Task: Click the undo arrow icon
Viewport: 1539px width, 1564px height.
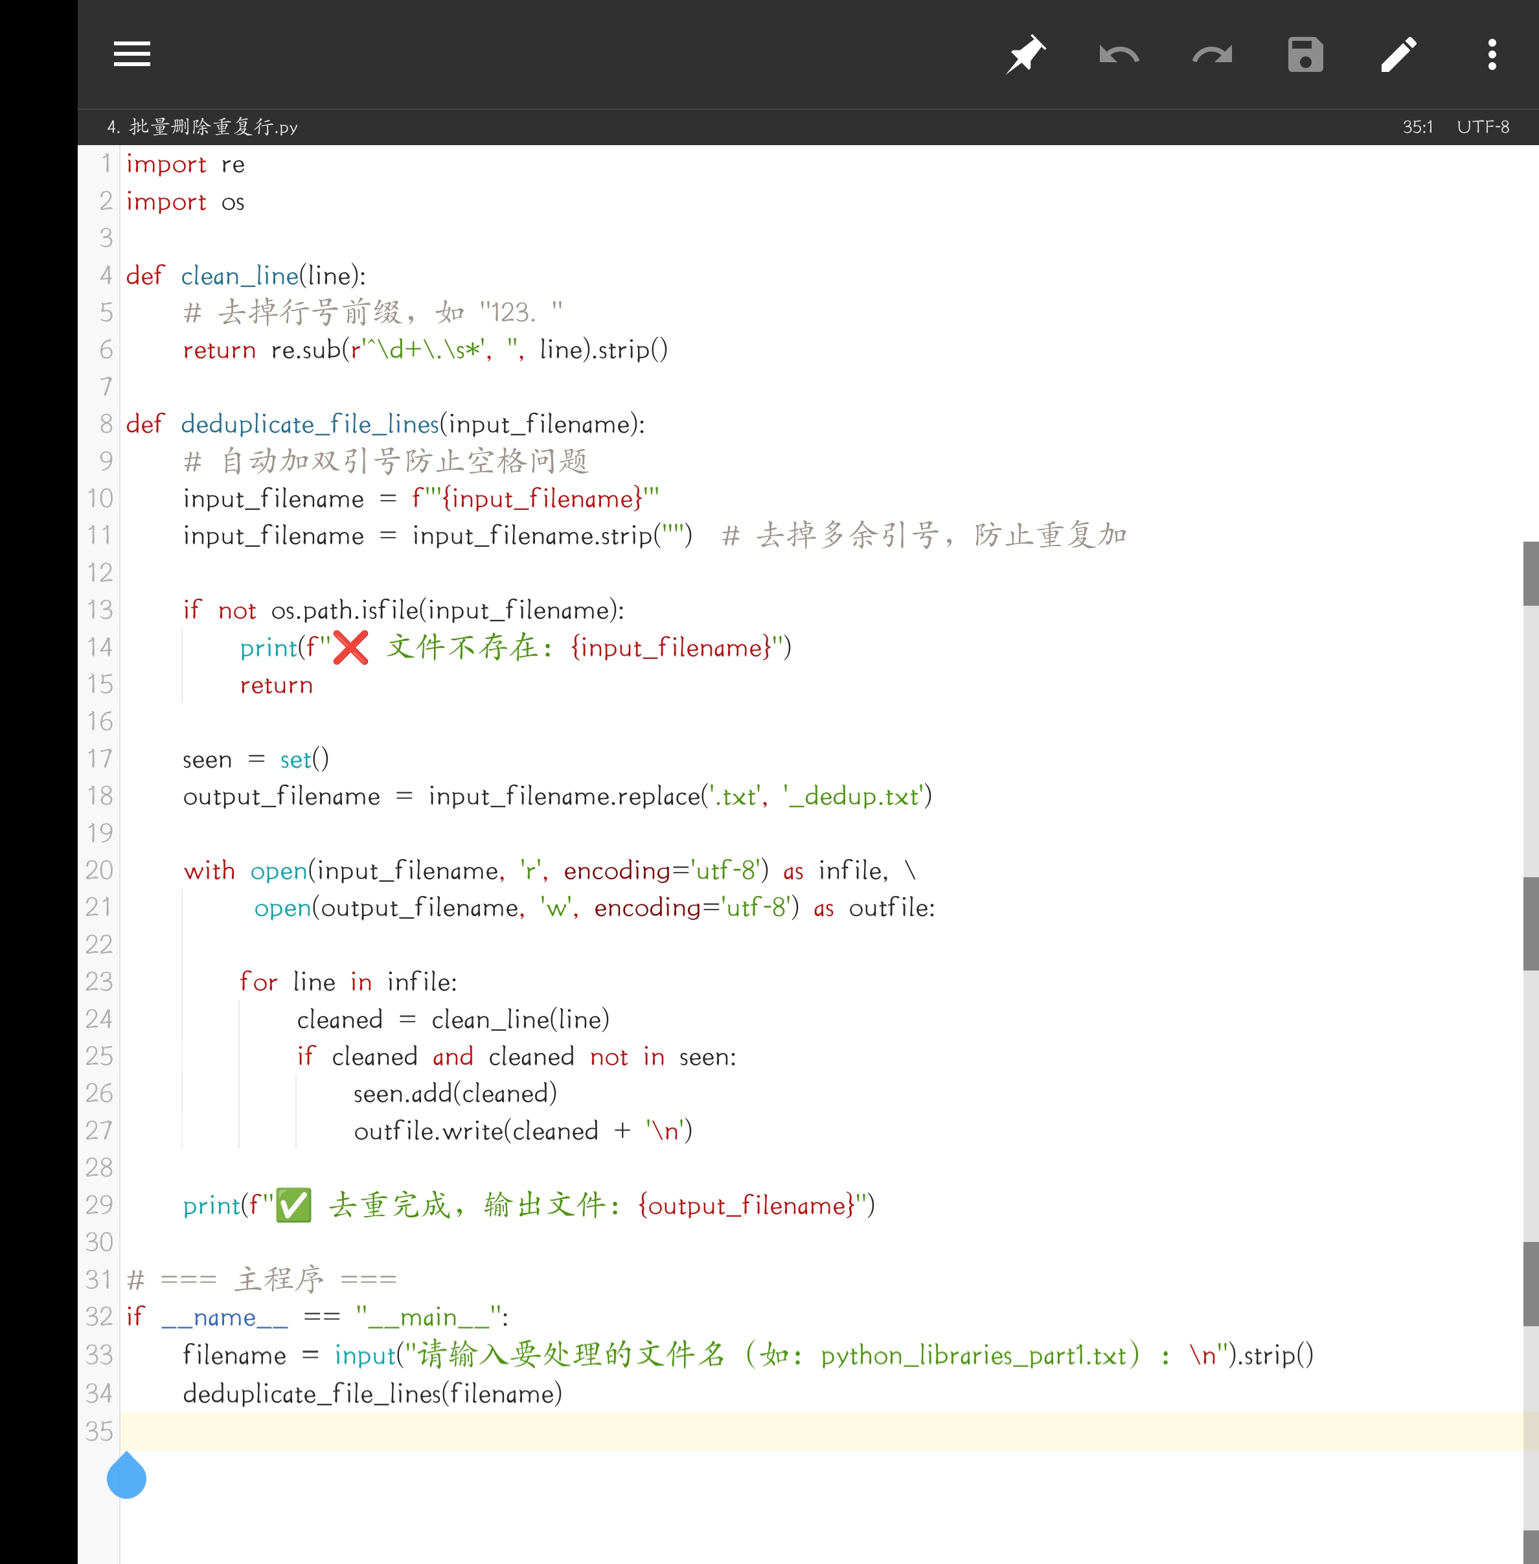Action: coord(1119,54)
